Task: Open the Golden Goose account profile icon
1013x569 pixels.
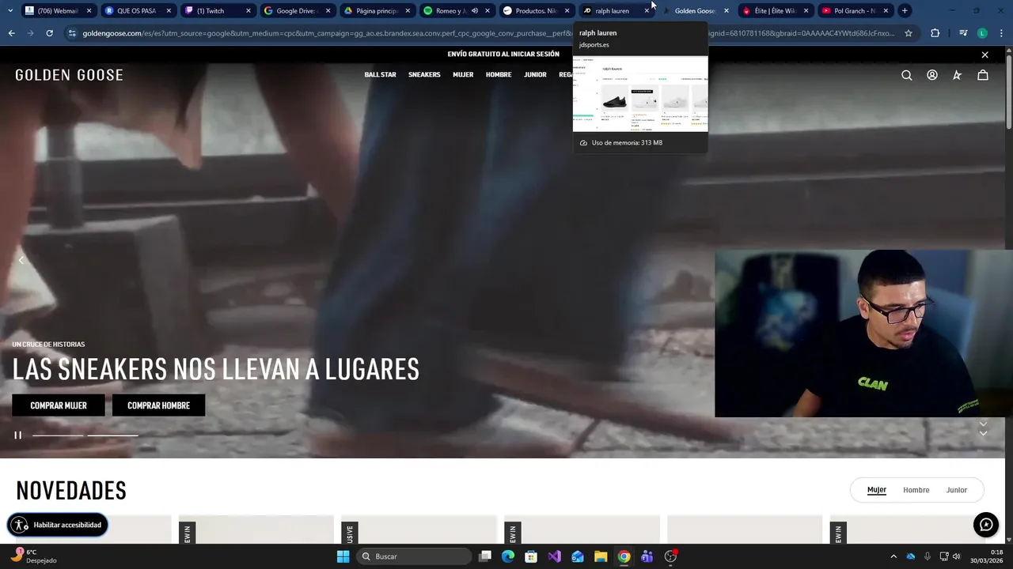Action: [932, 75]
